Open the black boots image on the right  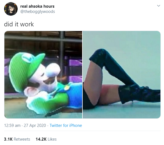(122, 75)
